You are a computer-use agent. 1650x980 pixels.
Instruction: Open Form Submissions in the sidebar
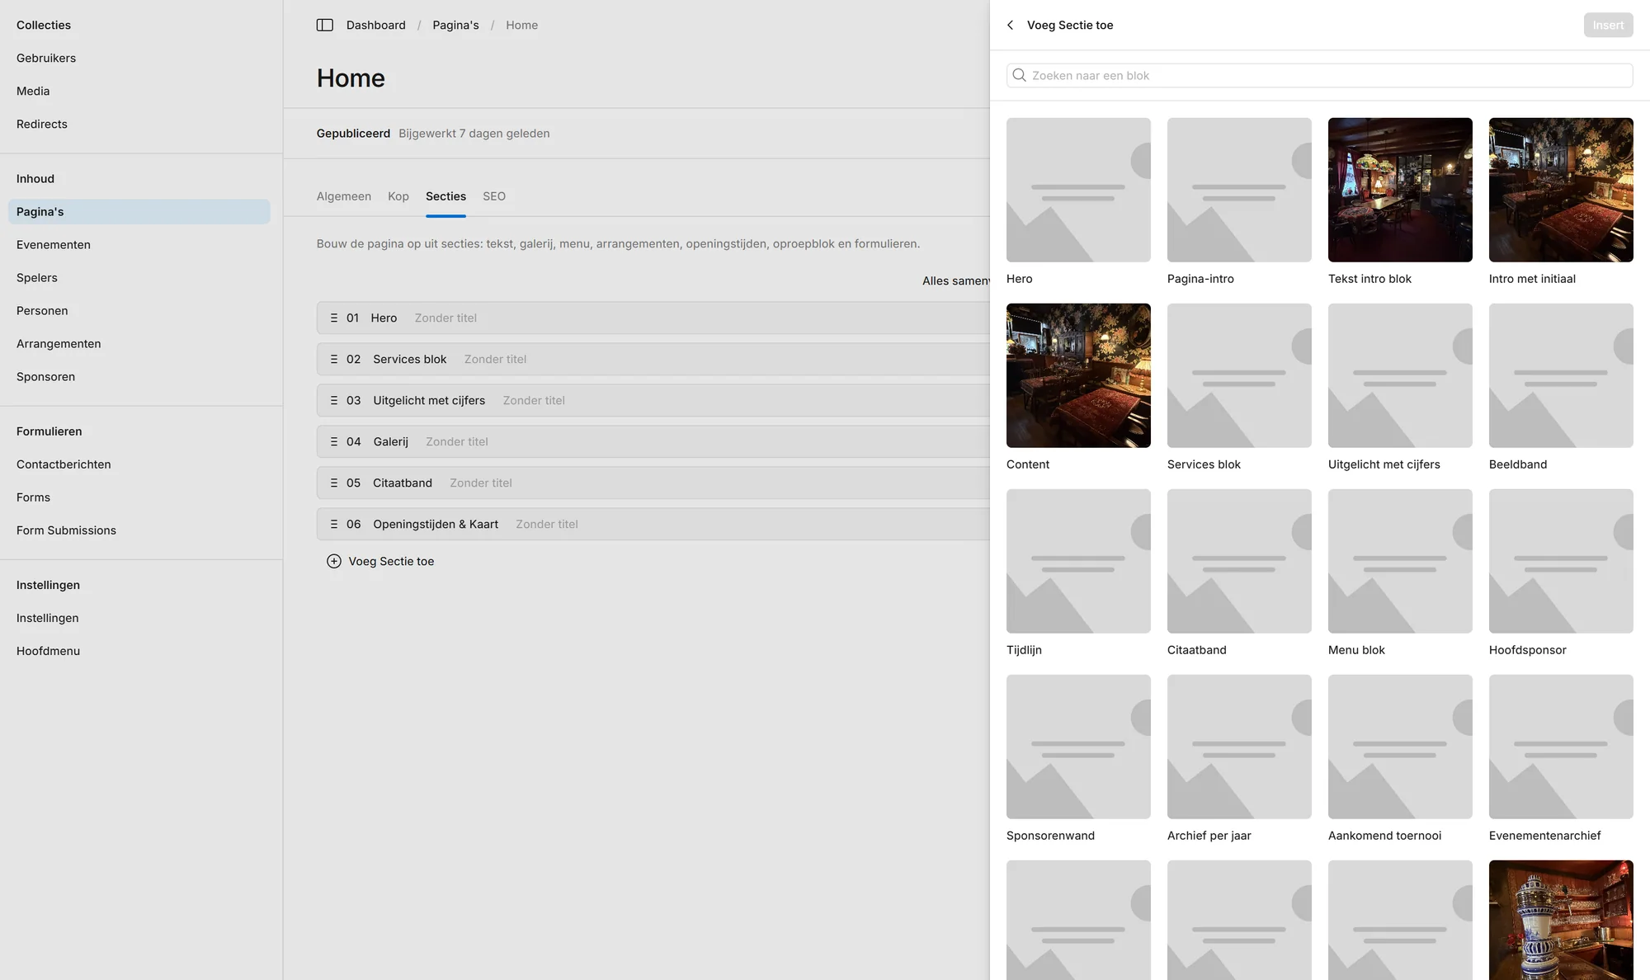click(x=66, y=530)
